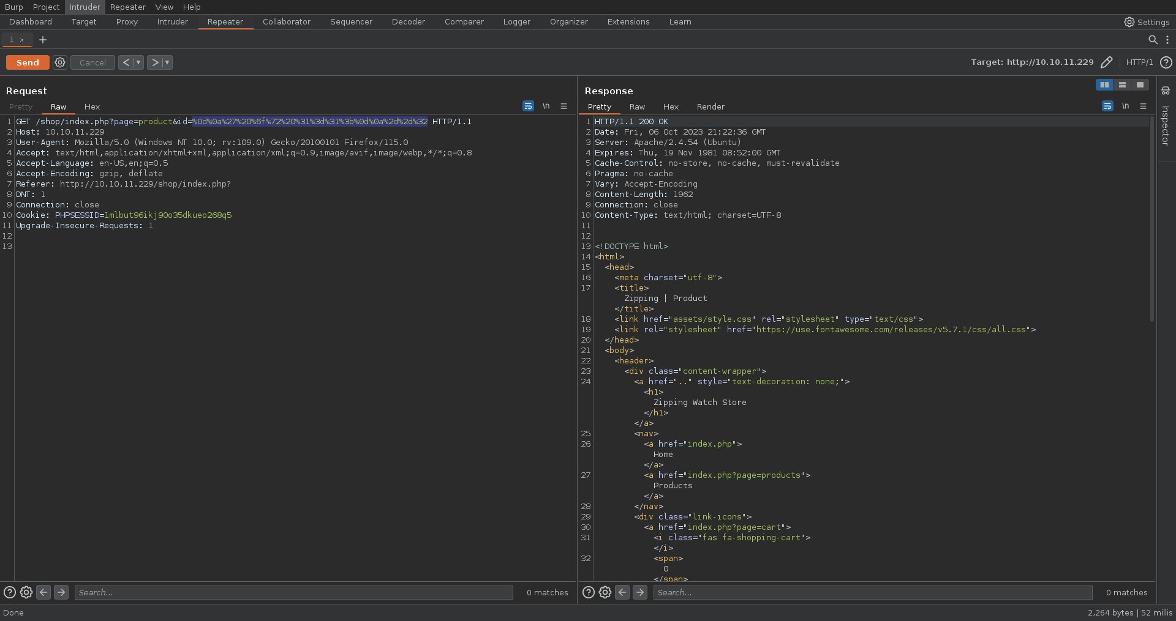Open request send settings gear

coord(60,62)
